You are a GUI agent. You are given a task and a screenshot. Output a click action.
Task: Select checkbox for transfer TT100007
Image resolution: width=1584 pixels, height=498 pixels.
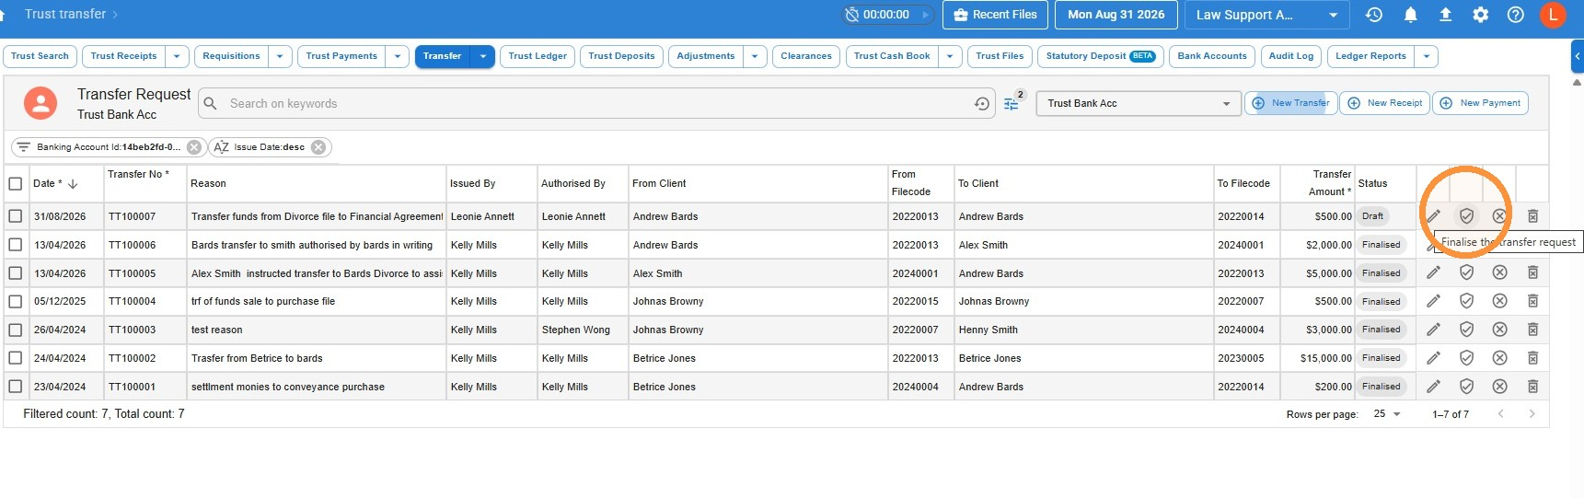[x=16, y=216]
